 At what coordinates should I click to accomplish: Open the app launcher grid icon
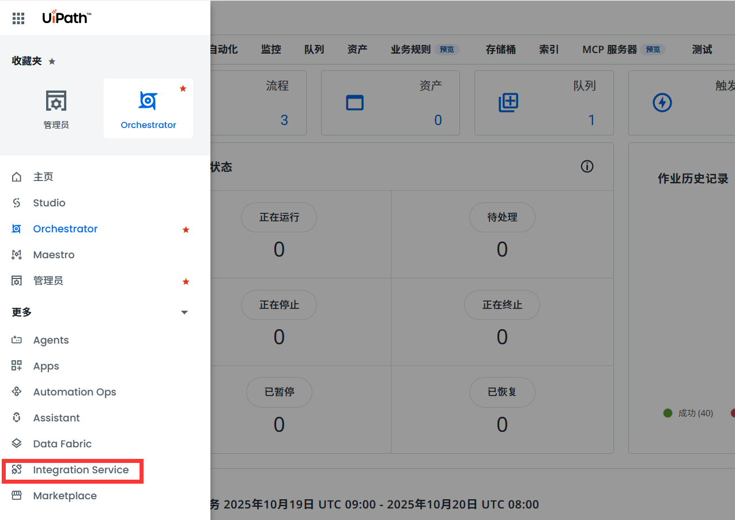tap(18, 18)
